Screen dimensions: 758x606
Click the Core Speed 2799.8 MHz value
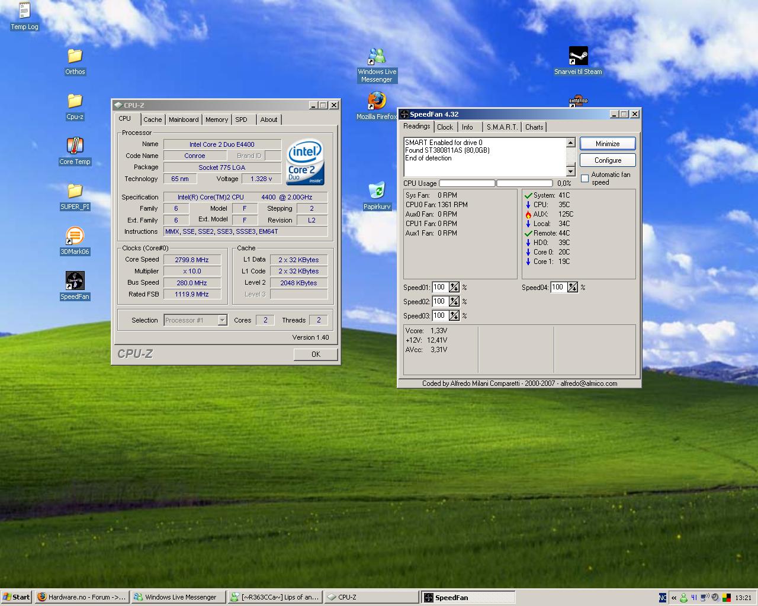[x=192, y=260]
